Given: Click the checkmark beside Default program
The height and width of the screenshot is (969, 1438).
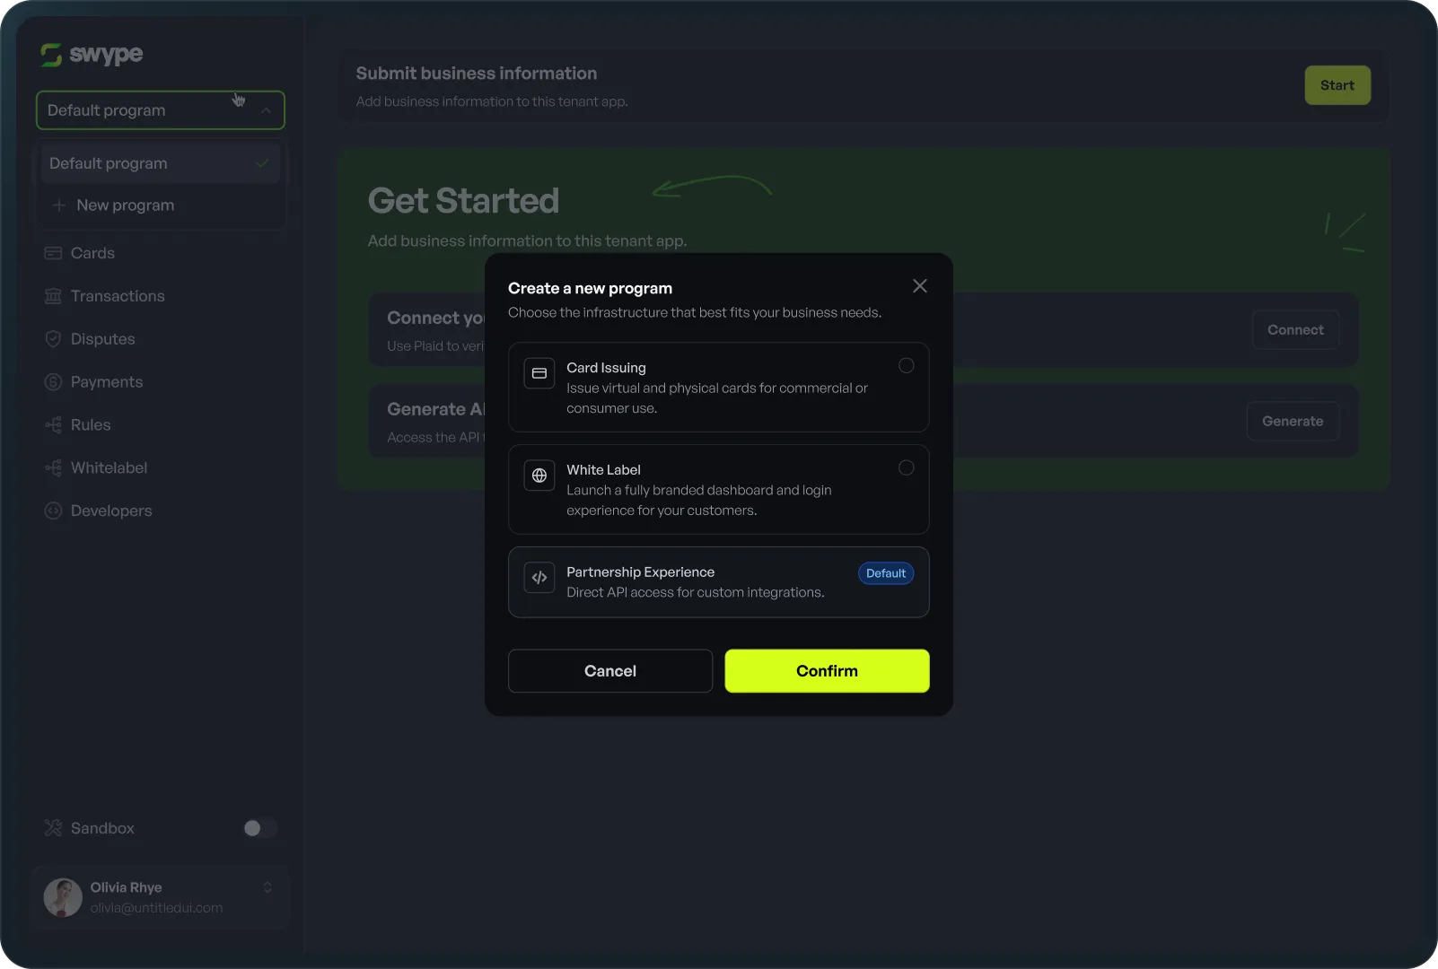Looking at the screenshot, I should click(262, 163).
